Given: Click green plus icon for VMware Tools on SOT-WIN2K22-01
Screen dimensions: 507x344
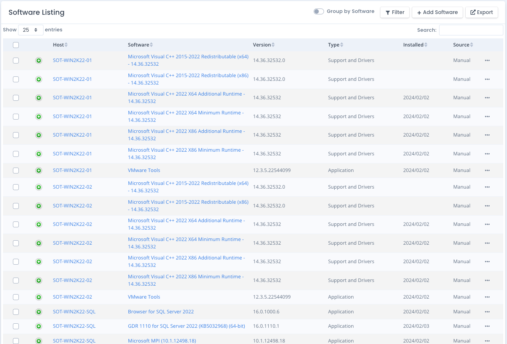Looking at the screenshot, I should (x=39, y=171).
